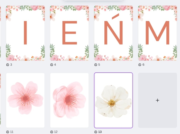Click the print icon under page 12
This screenshot has height=134, width=180.
(x=52, y=132)
